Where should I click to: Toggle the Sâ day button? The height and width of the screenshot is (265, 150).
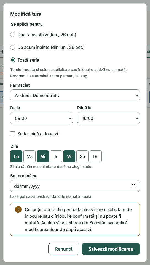(82, 156)
